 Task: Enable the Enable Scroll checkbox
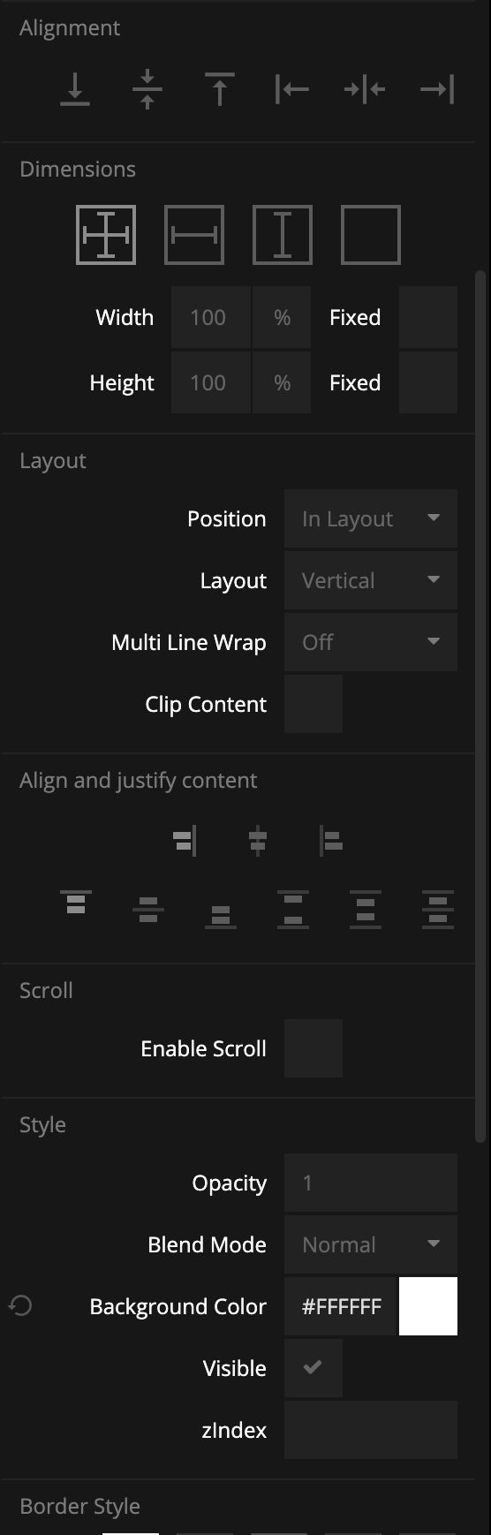tap(313, 1048)
